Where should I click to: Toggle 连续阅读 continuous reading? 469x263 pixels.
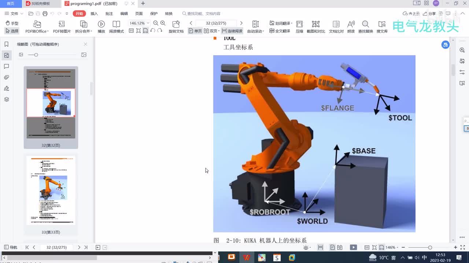click(x=232, y=31)
